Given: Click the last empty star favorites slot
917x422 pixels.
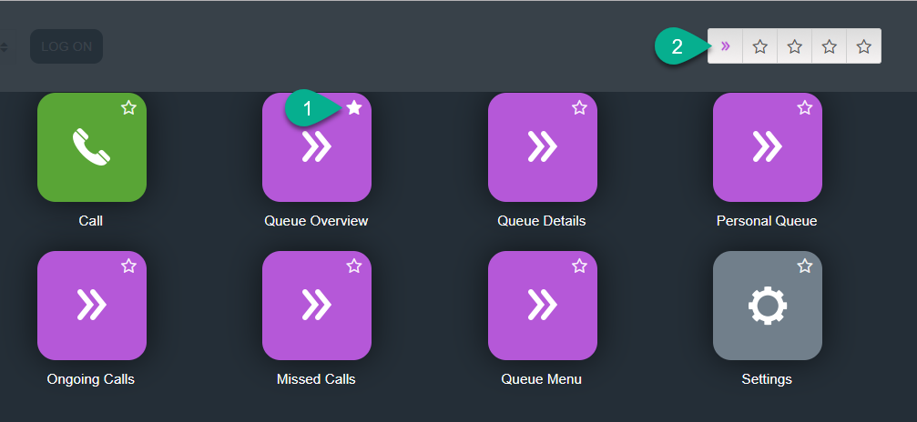Looking at the screenshot, I should tap(864, 46).
